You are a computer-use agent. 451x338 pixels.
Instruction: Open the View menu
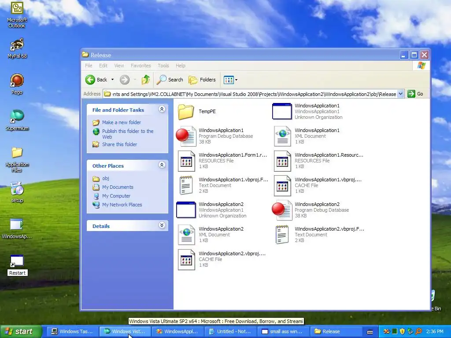click(x=119, y=66)
